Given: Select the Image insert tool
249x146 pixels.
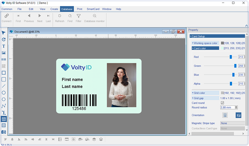Looking at the screenshot, I should 4,53.
